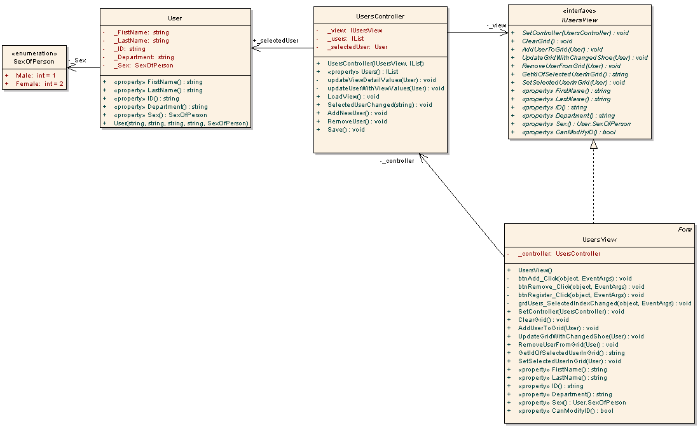This screenshot has width=700, height=430.
Task: Select the +_selectedUser association role label
Action: point(275,41)
